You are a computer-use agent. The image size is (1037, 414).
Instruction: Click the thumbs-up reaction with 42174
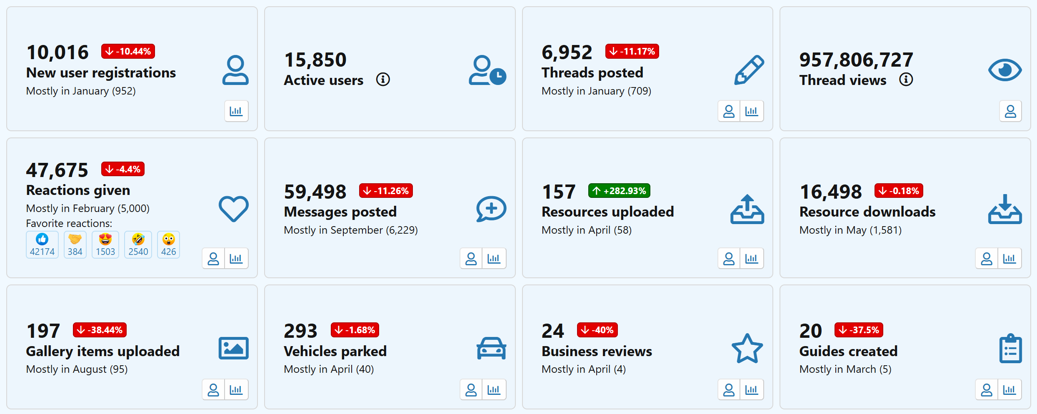[42, 245]
